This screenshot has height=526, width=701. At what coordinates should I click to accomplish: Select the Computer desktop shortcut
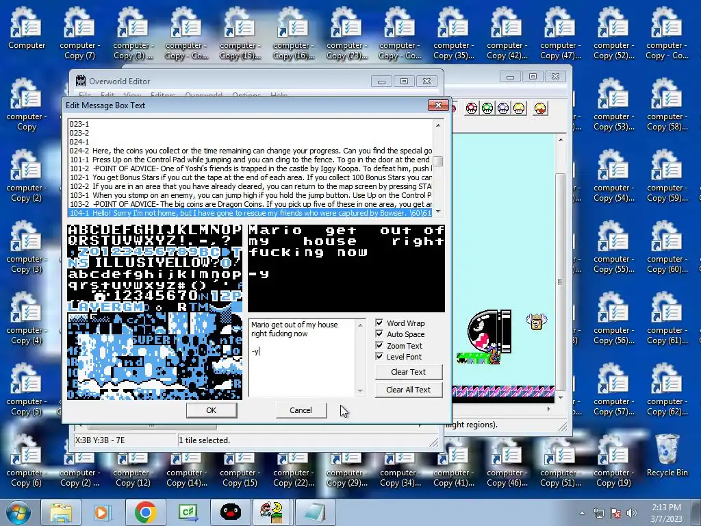(27, 27)
